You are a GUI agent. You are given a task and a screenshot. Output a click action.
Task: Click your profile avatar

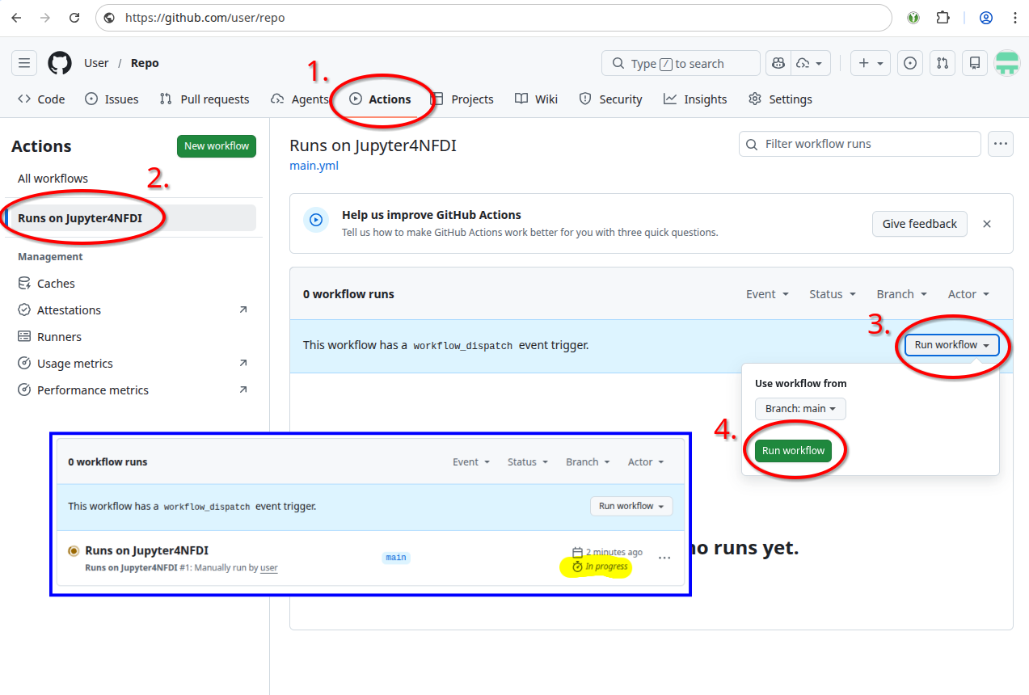coord(1007,62)
